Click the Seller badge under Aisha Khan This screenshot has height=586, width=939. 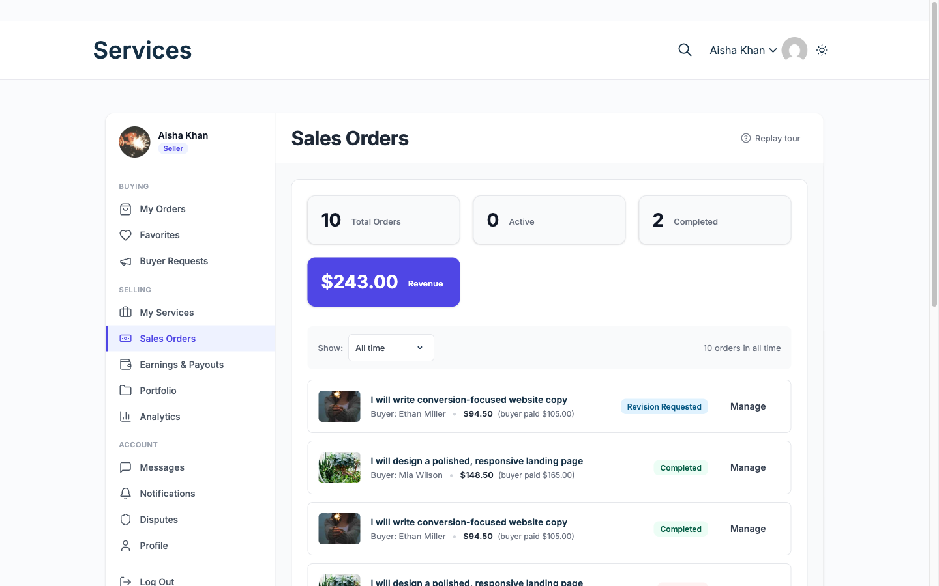pos(173,148)
